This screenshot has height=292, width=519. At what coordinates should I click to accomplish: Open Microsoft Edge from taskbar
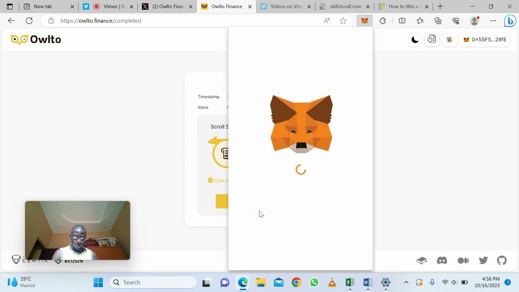point(243,282)
